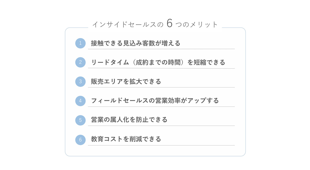
Task: Click the word インサイドセールス in the heading
Action: (x=124, y=25)
